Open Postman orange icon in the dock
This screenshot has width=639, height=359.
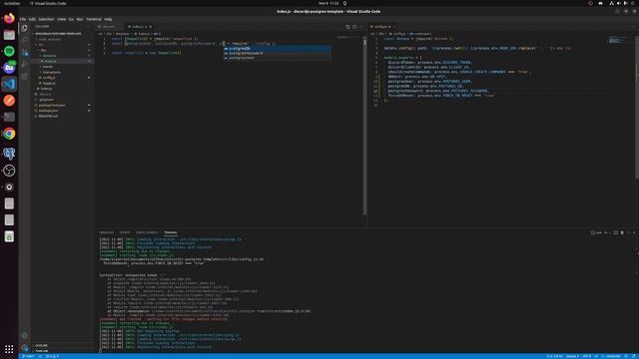[9, 101]
